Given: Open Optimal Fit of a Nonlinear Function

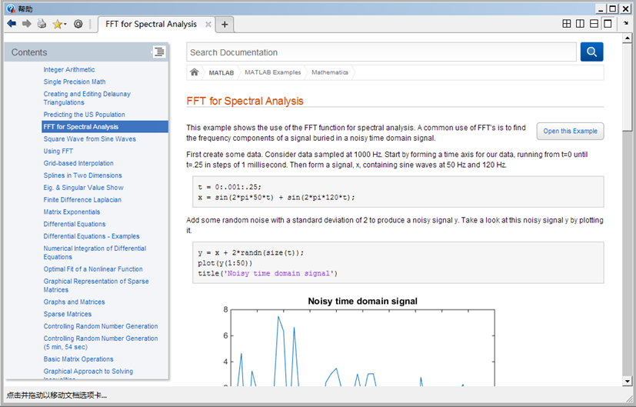Looking at the screenshot, I should (93, 269).
